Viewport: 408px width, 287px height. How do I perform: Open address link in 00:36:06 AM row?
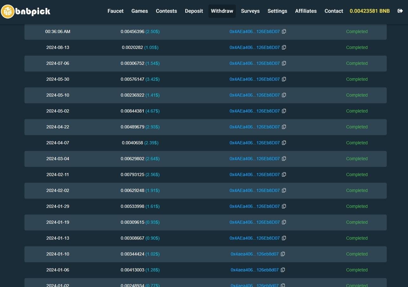pyautogui.click(x=255, y=31)
